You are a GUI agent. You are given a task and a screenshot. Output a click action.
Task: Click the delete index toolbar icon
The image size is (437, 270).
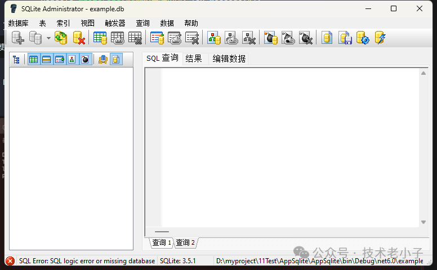(249, 38)
